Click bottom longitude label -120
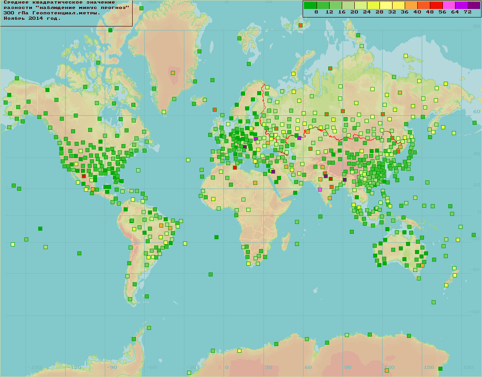 pyautogui.click(x=74, y=368)
